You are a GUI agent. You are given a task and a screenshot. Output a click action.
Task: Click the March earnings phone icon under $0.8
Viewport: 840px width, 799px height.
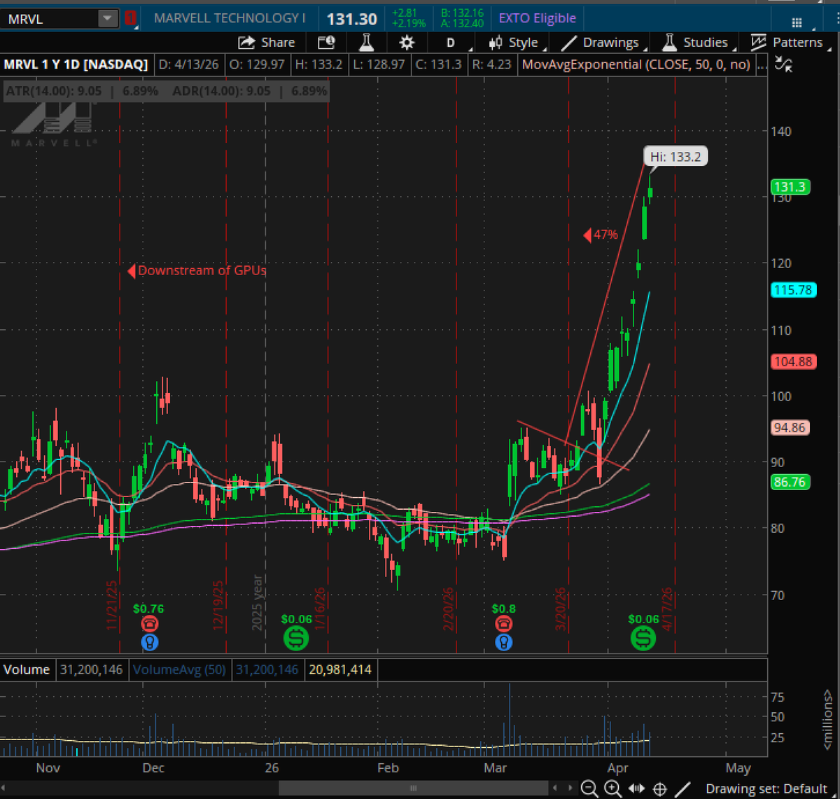pos(503,624)
